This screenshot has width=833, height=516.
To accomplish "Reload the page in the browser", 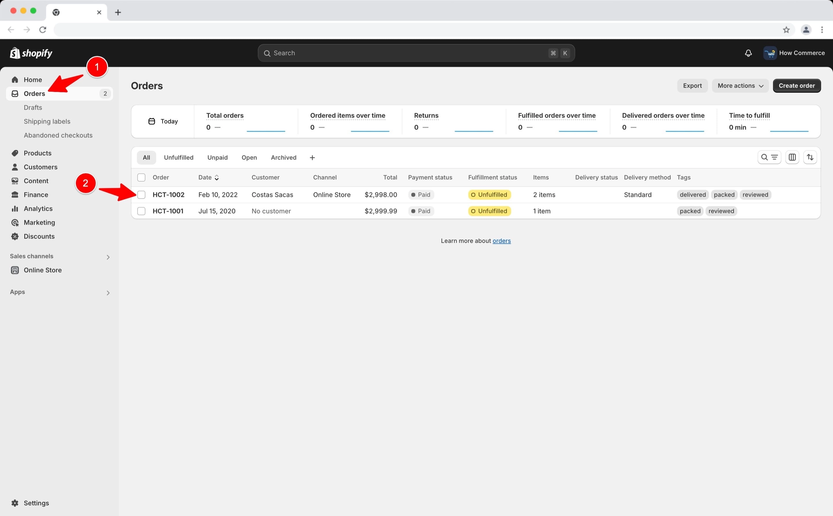I will pos(43,30).
